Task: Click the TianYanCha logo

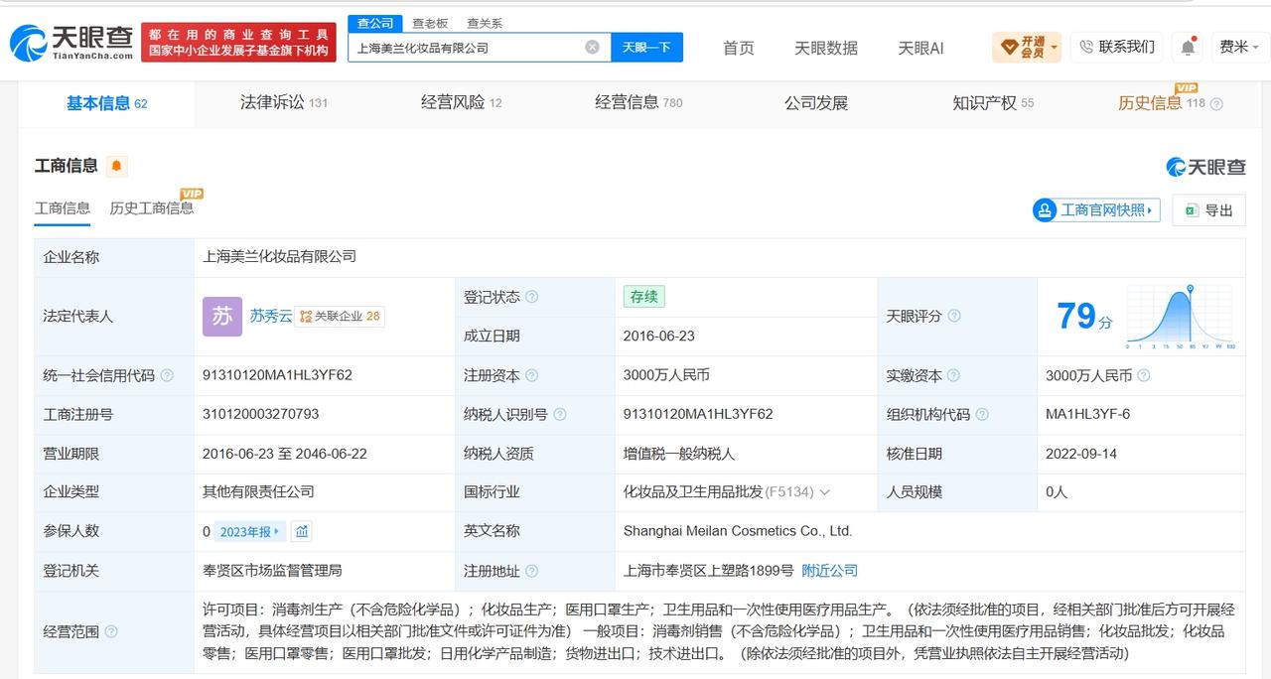Action: tap(71, 43)
